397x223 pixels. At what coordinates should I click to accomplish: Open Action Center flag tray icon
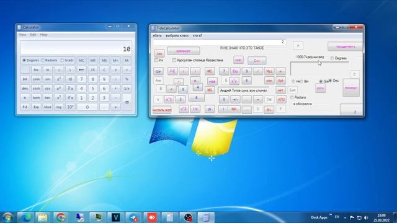[x=352, y=217]
